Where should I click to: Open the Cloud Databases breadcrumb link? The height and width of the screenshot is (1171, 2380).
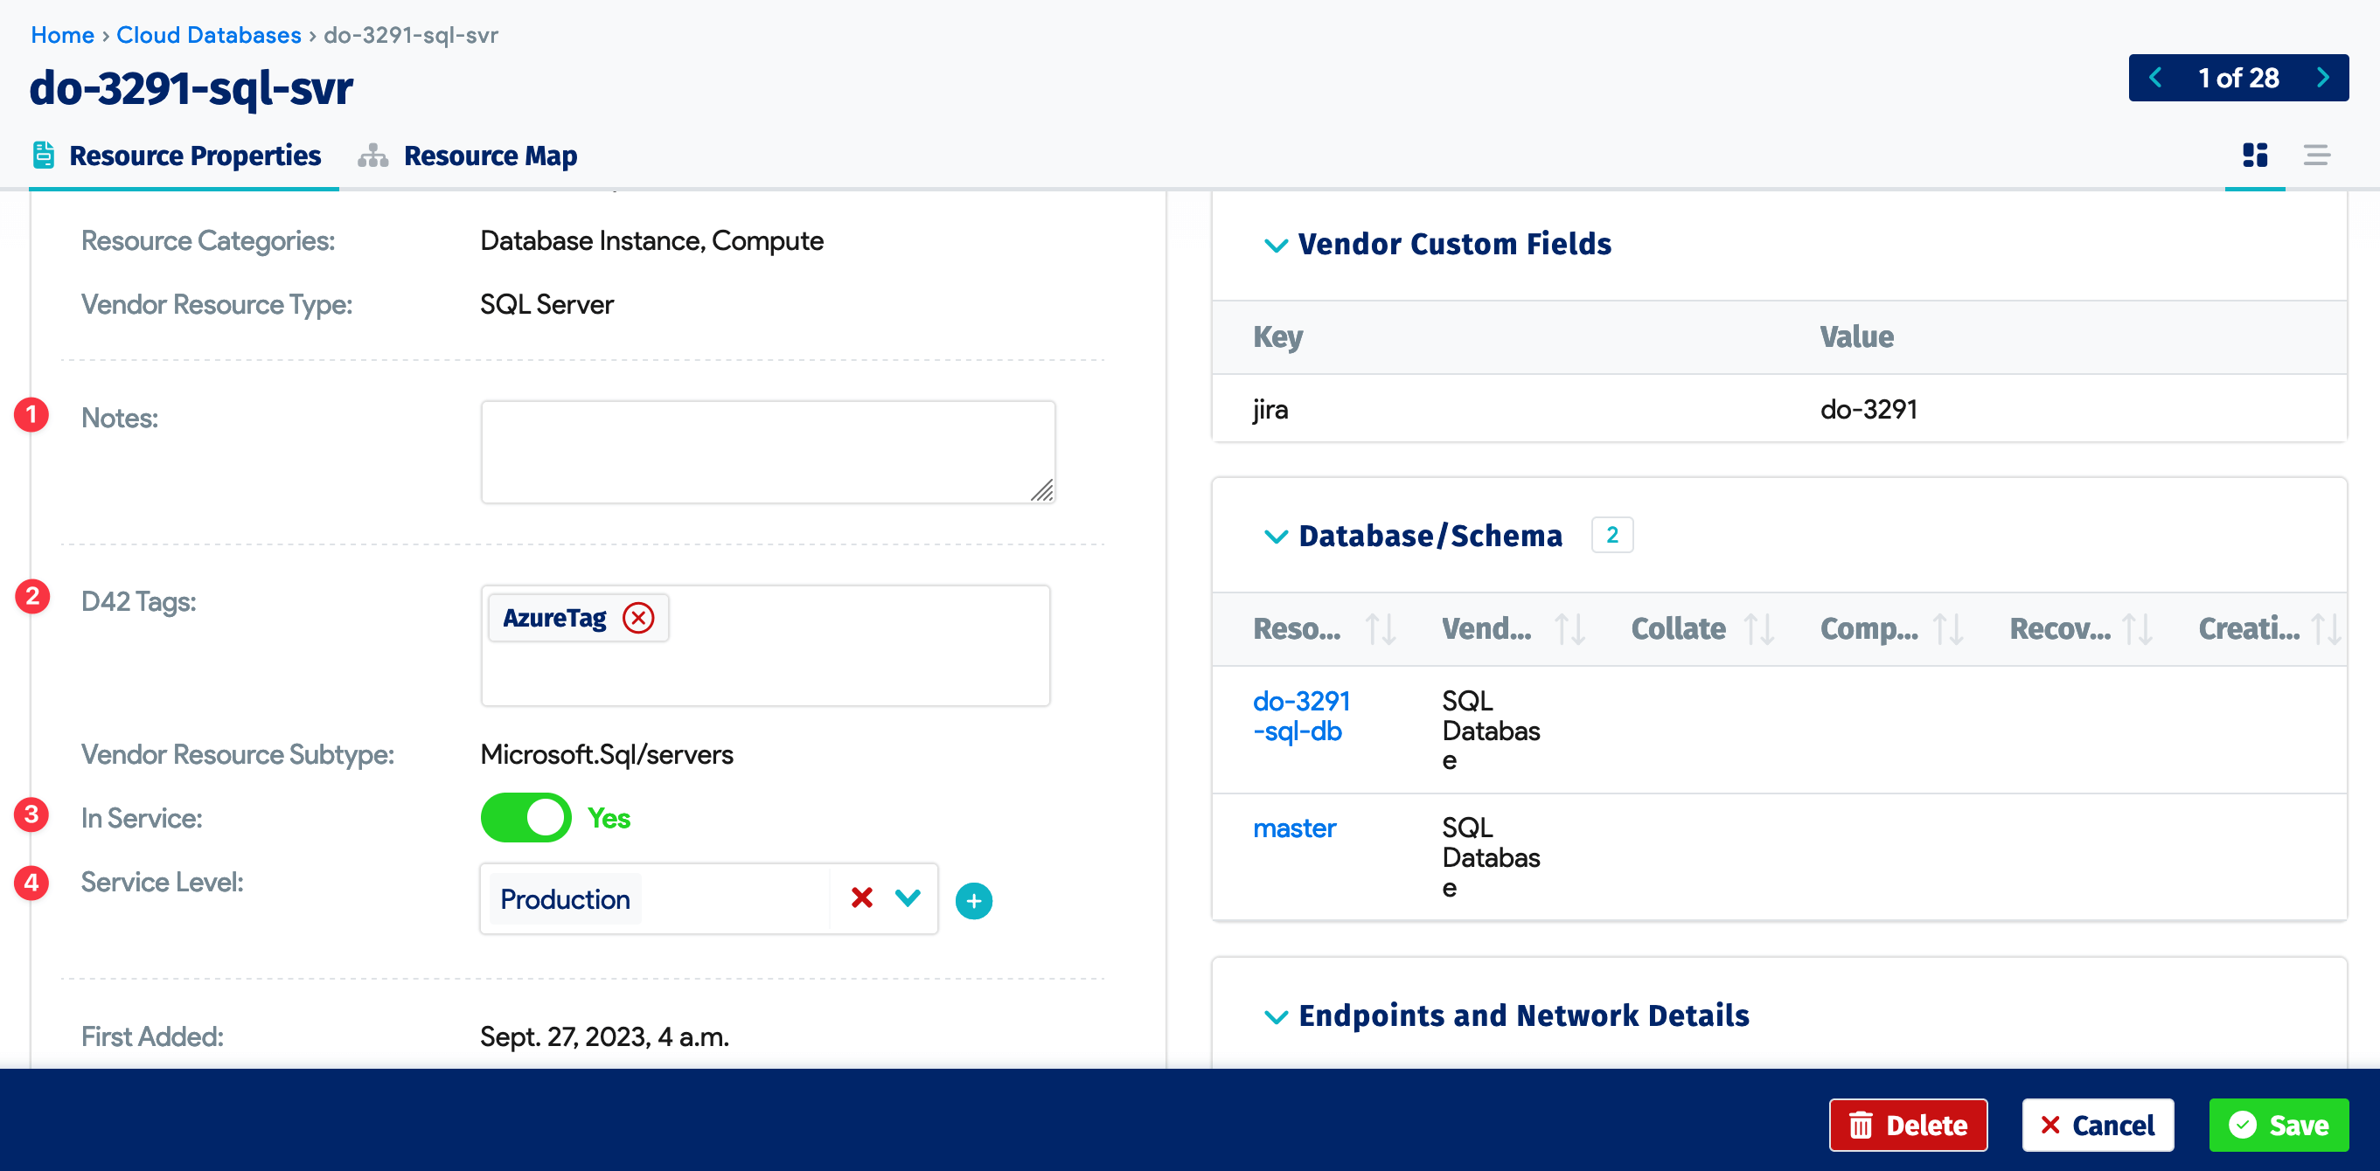click(x=209, y=34)
